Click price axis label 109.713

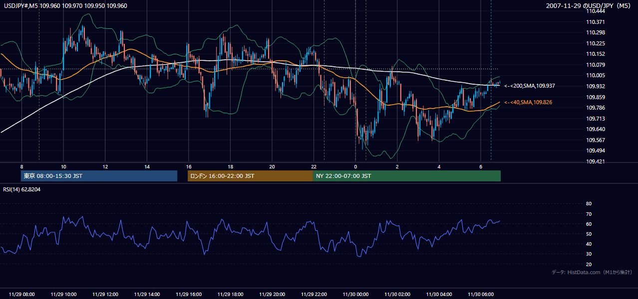[x=596, y=119]
